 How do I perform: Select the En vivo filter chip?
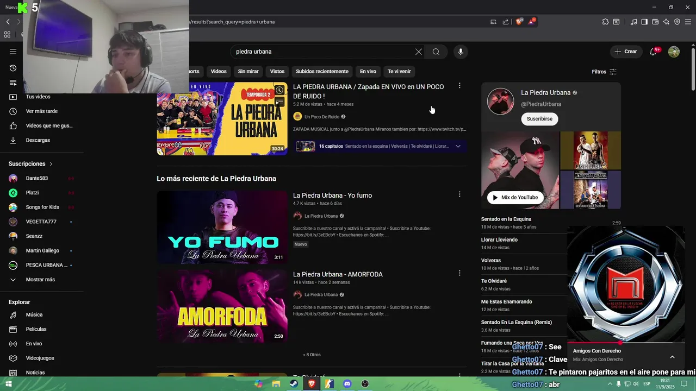368,71
